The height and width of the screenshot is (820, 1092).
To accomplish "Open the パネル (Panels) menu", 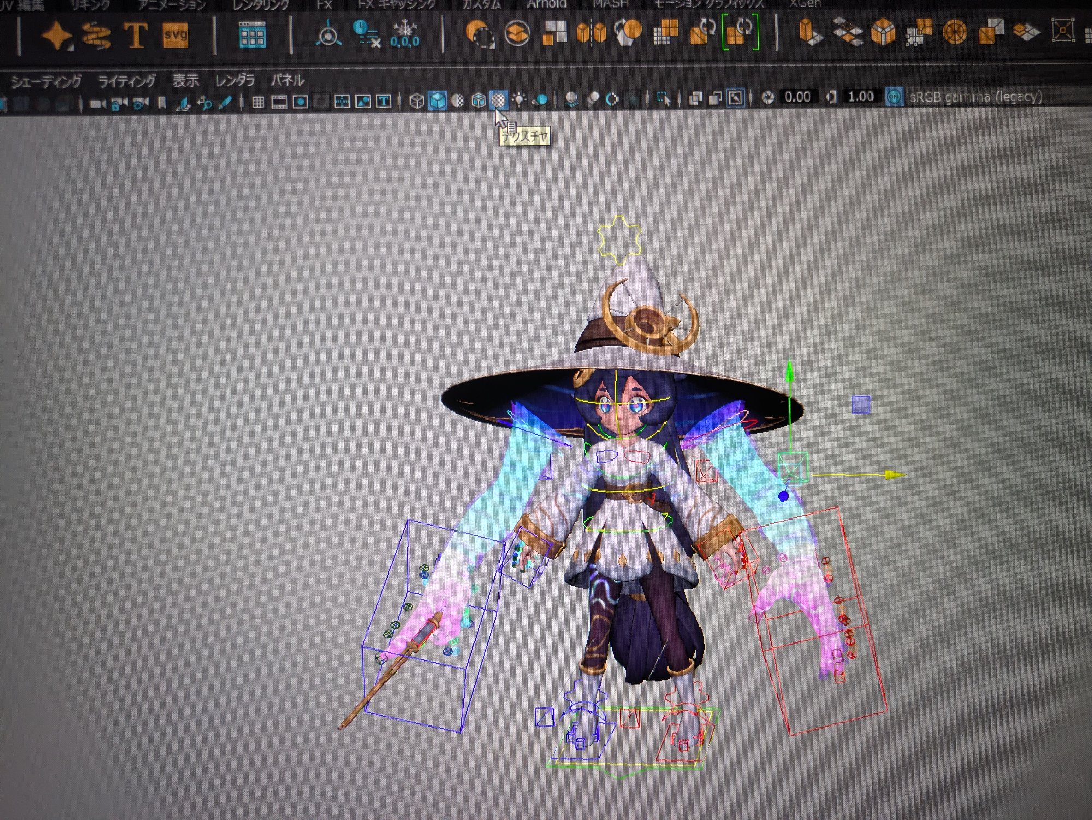I will point(287,80).
